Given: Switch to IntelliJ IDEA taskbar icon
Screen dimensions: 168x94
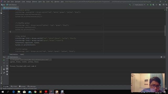Looking at the screenshot, I should click(51, 92).
